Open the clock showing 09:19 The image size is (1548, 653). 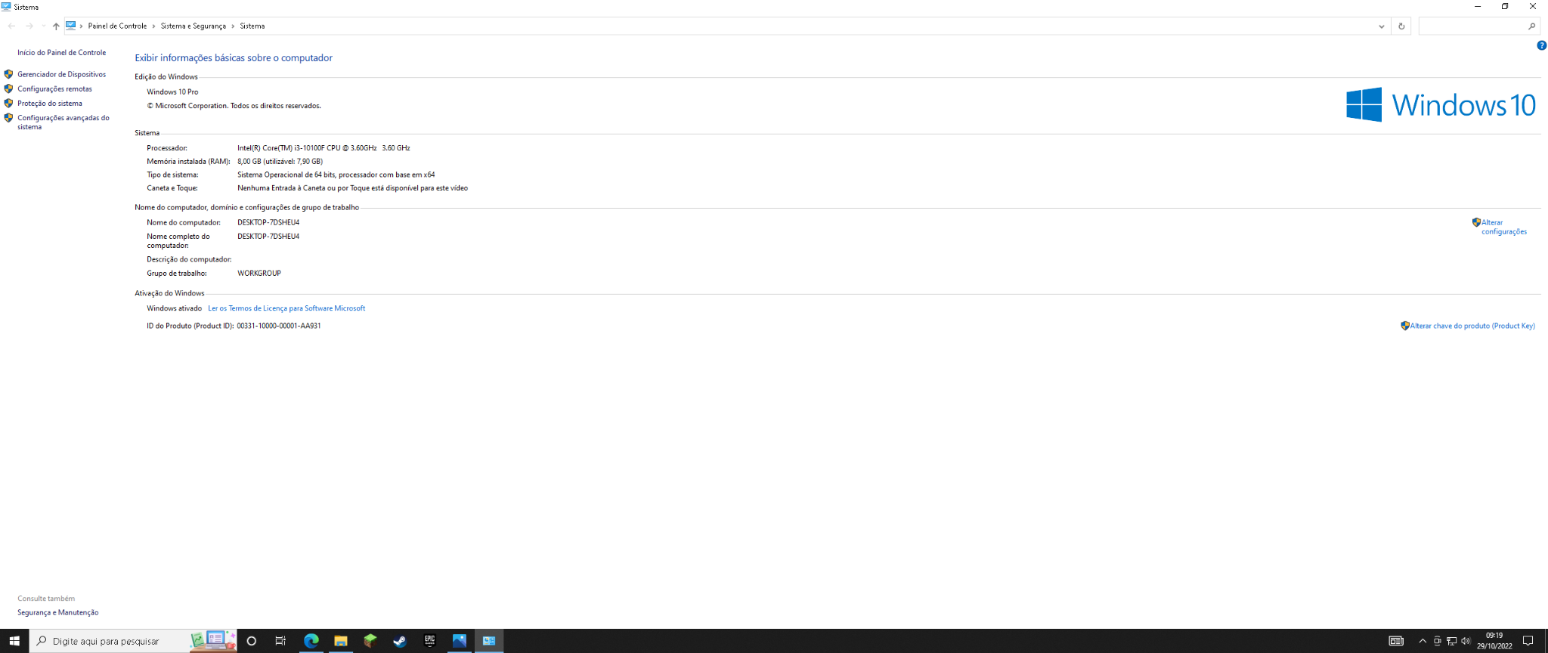coord(1494,641)
